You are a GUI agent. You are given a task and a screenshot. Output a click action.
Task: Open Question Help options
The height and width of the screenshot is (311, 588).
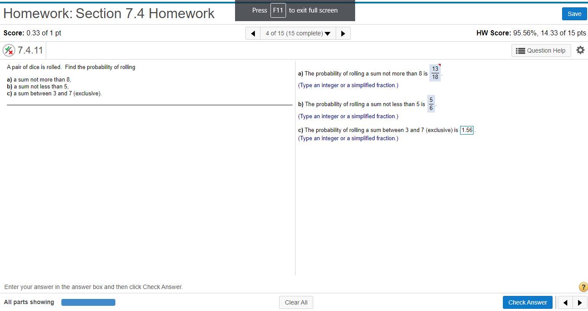541,50
